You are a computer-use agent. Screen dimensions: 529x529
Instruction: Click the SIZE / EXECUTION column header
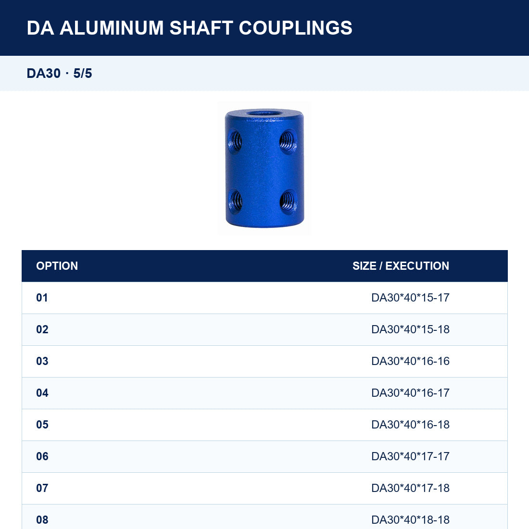point(401,266)
